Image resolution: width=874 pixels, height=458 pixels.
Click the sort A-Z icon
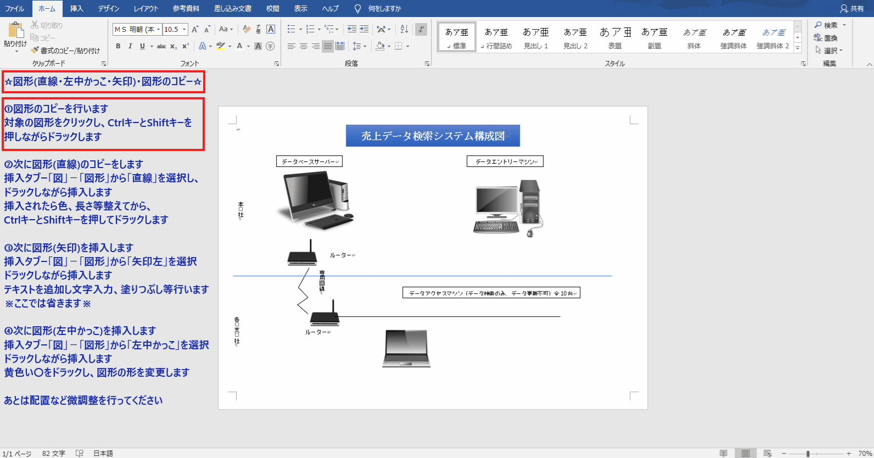(x=404, y=29)
